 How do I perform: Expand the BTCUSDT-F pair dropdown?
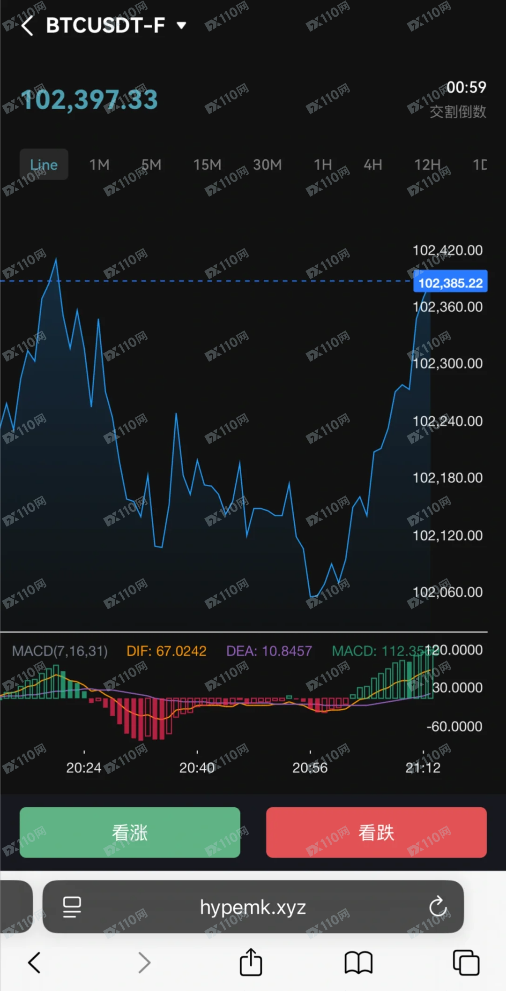point(181,25)
